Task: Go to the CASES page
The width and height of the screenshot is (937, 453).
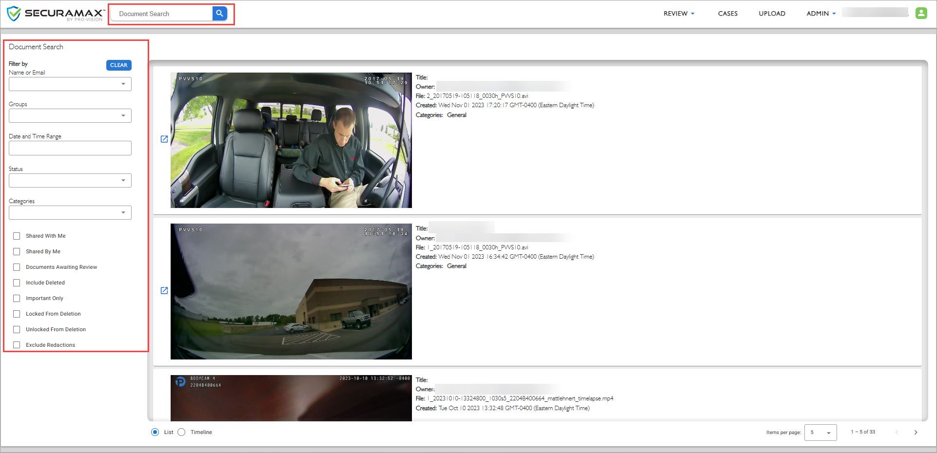Action: [x=727, y=14]
